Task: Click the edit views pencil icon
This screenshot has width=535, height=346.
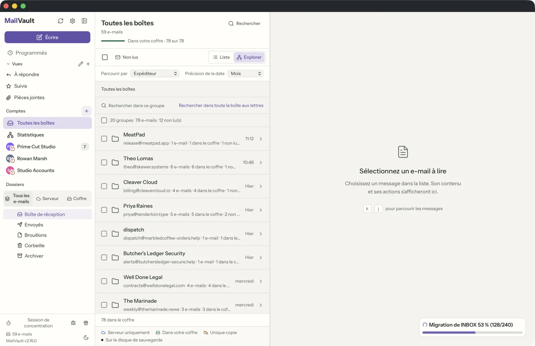Action: (x=81, y=64)
